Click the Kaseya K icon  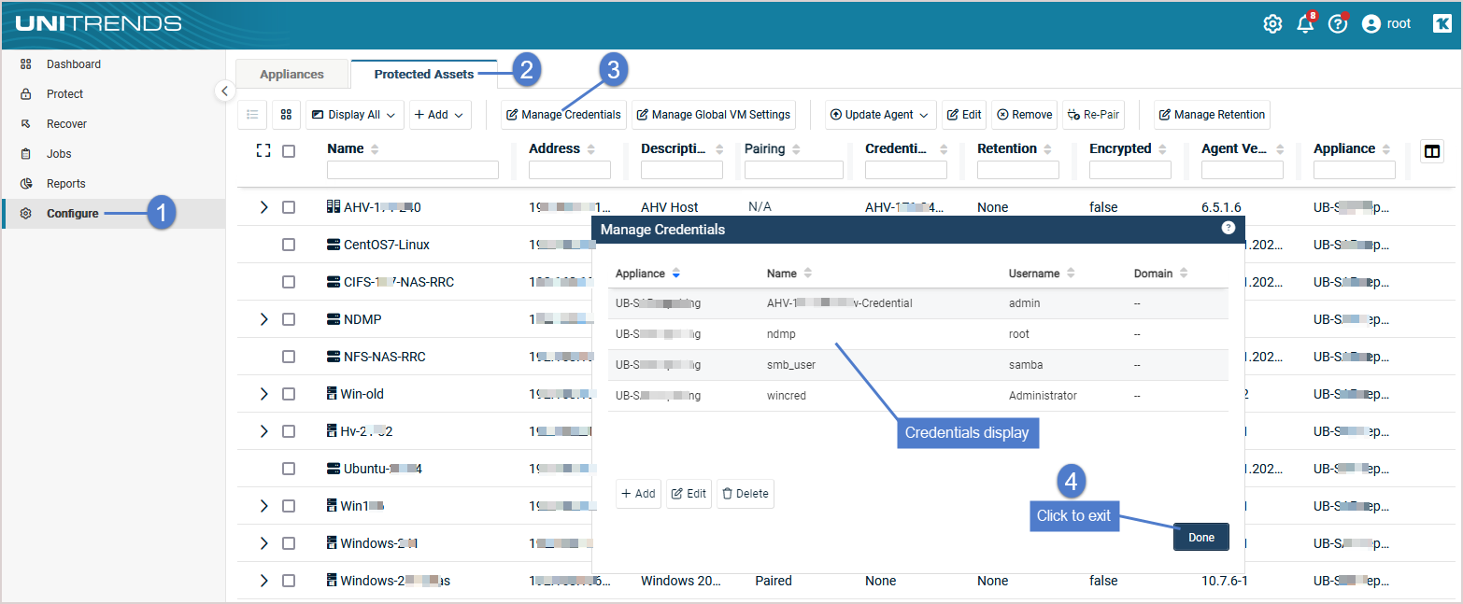1442,24
